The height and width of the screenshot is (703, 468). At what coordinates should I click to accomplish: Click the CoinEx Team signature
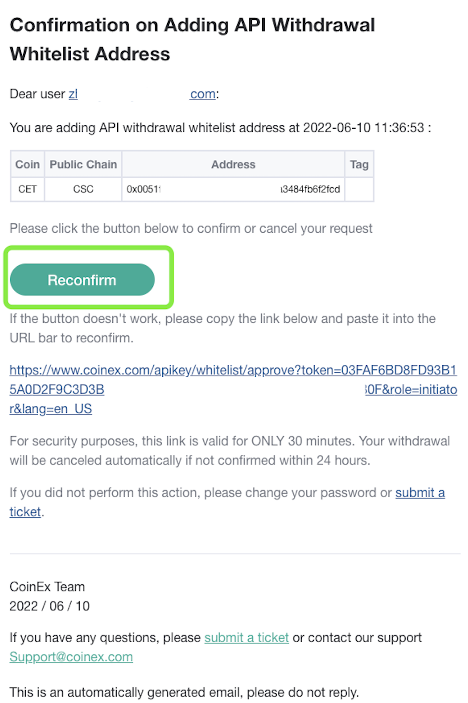[47, 587]
